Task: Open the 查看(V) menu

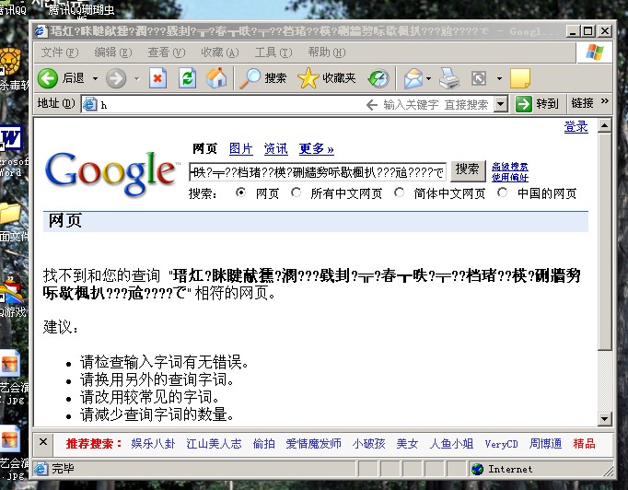Action: point(167,52)
